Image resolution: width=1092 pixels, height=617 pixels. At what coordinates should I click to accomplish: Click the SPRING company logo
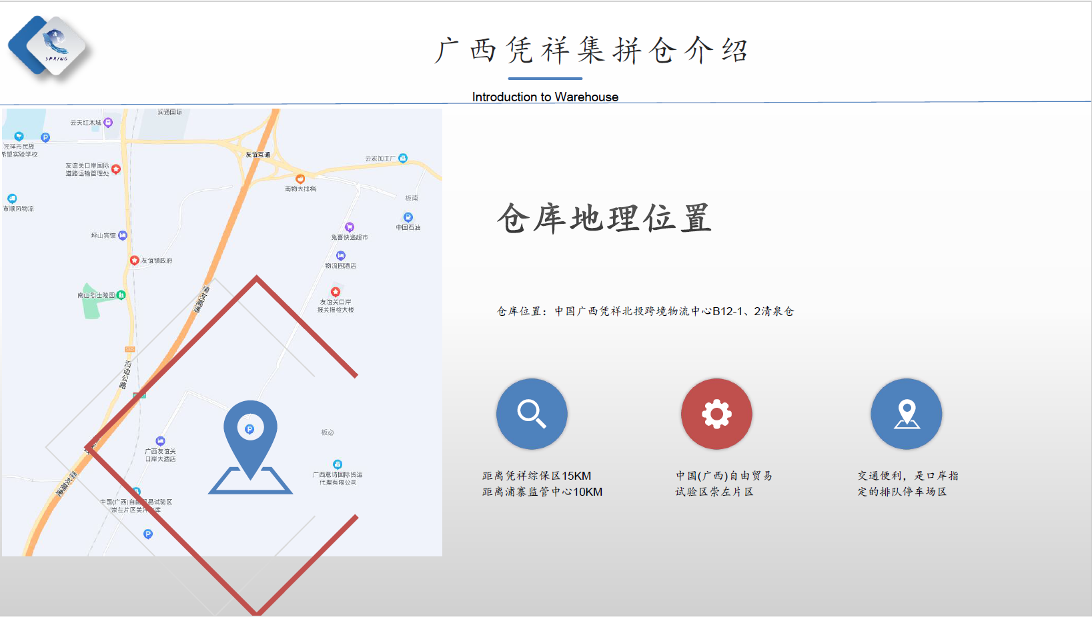(x=49, y=46)
